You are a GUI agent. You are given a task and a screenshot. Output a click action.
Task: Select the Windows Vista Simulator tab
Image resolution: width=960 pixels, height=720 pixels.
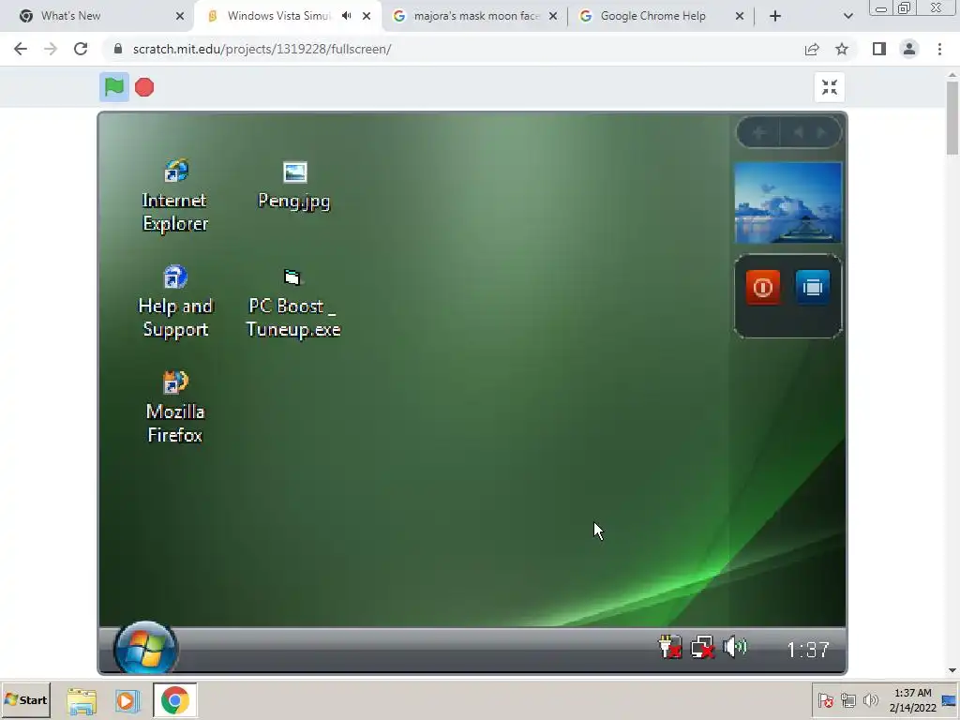(x=277, y=16)
